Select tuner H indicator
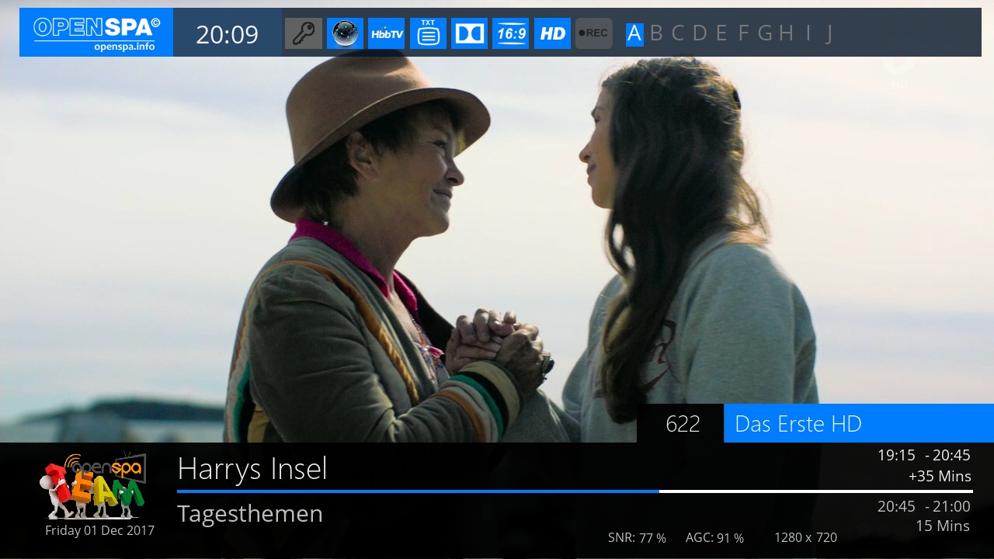This screenshot has height=559, width=994. pyautogui.click(x=787, y=33)
